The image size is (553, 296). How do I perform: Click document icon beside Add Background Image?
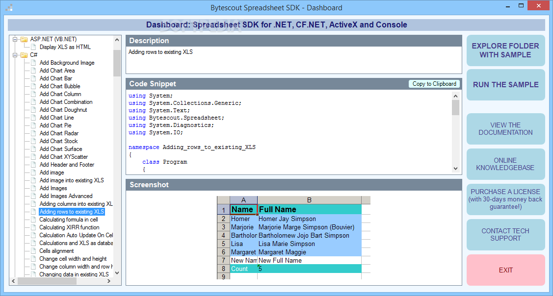33,63
